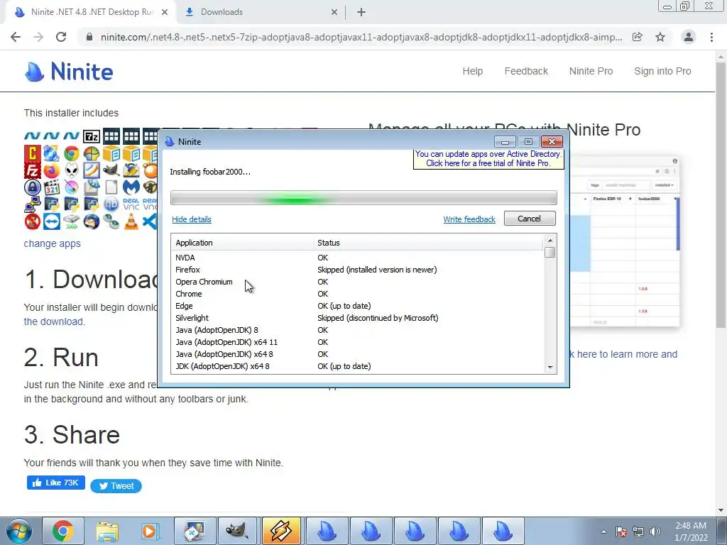
Task: Click the installer list scroll-up arrow
Action: coord(550,240)
